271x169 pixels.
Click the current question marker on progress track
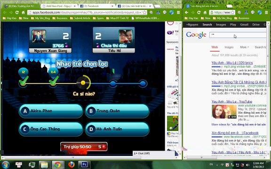(x=83, y=83)
